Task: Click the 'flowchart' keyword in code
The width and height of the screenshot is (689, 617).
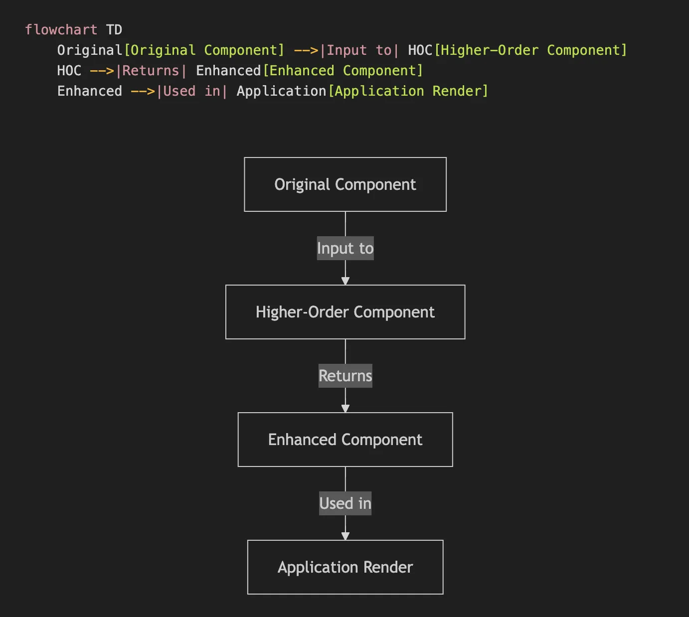Action: click(x=61, y=30)
